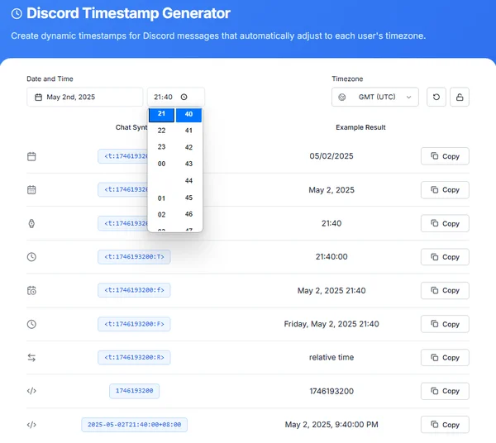Click the 05/02/2025 example result text
Screen dimensions: 496x443
tap(331, 156)
